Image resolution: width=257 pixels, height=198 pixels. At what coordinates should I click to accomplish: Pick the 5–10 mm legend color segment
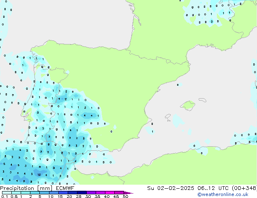coord(44,193)
